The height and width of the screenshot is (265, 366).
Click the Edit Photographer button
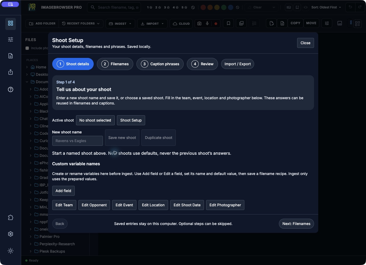tap(225, 205)
